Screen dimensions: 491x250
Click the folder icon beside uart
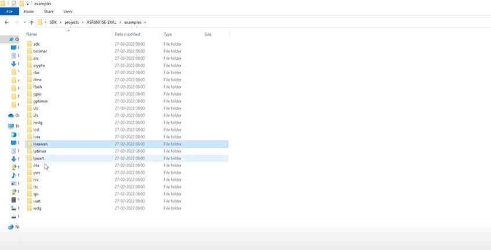(x=29, y=201)
